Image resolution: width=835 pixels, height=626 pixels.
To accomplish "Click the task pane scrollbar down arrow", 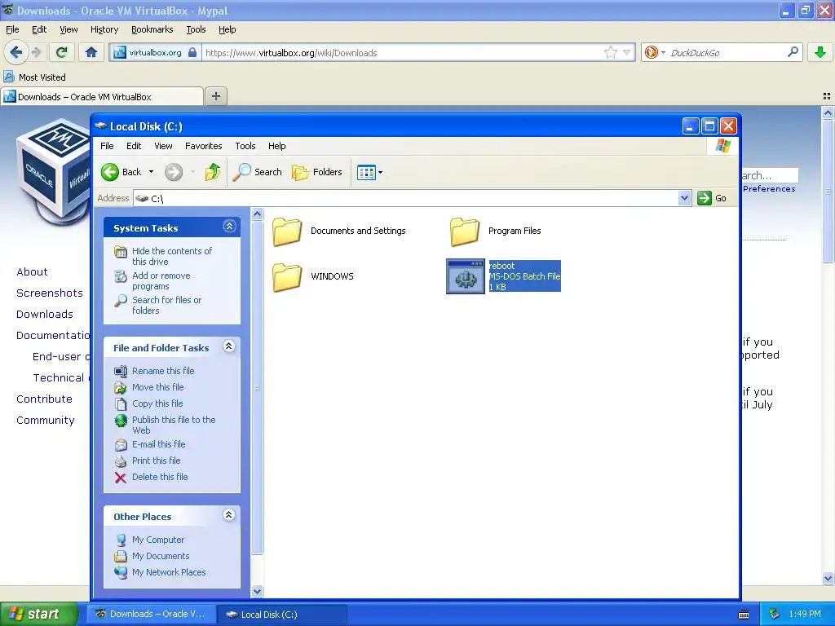I will (257, 591).
